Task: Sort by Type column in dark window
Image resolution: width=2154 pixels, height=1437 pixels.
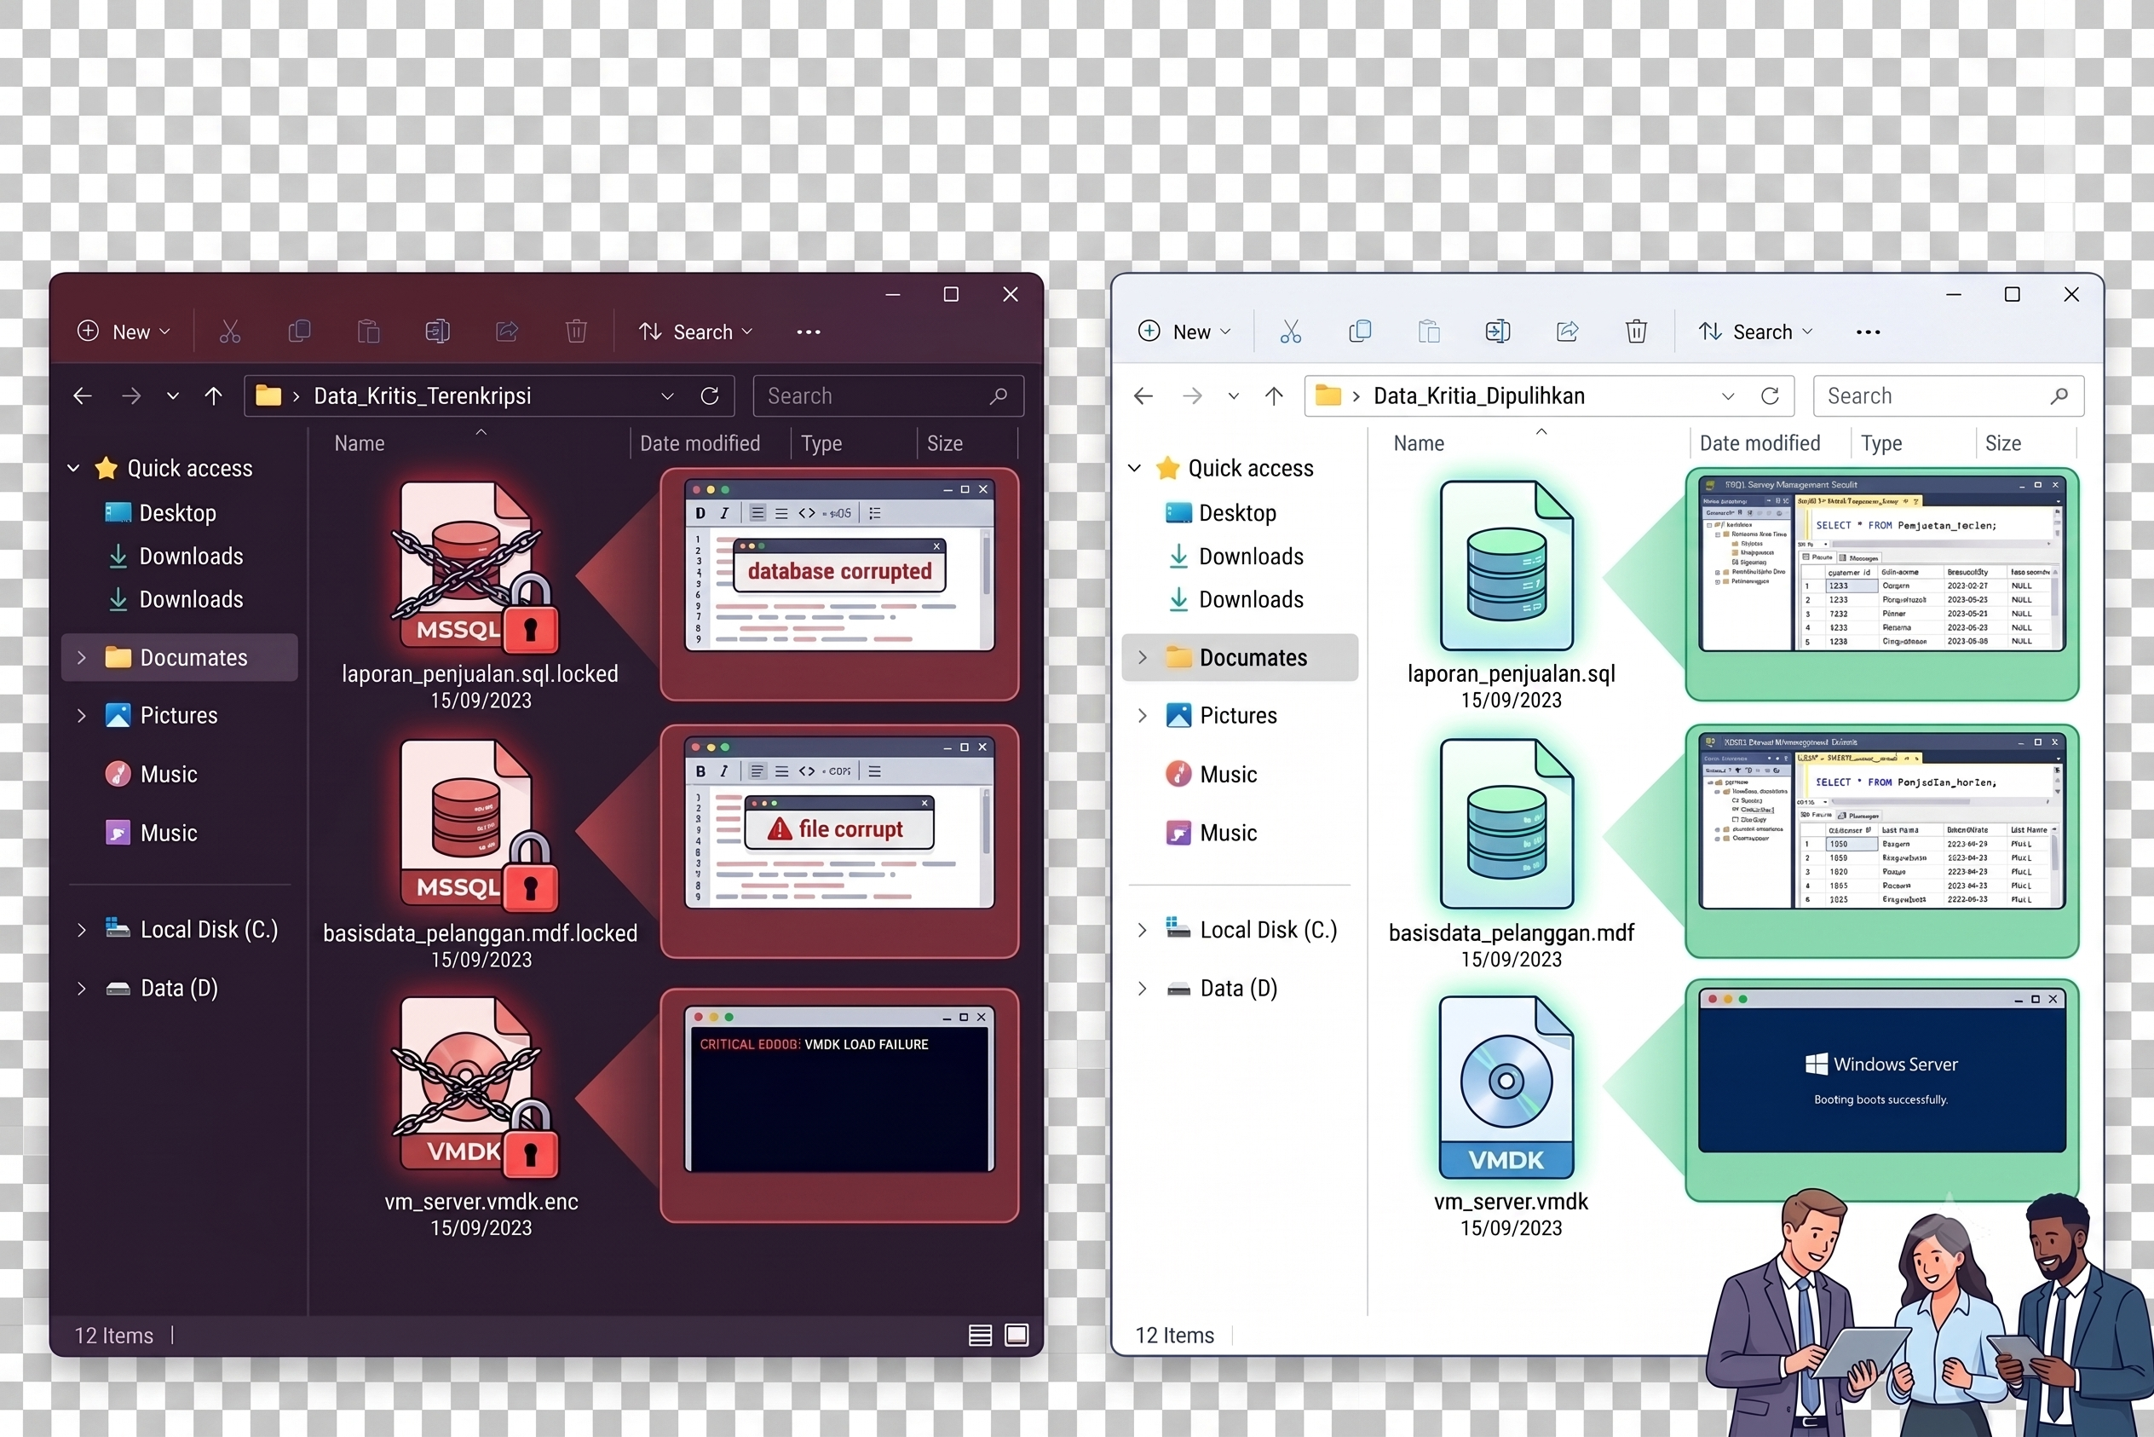Action: (x=822, y=443)
